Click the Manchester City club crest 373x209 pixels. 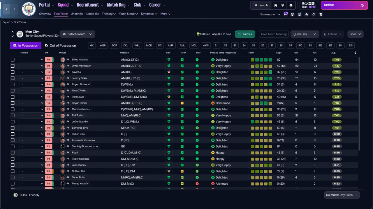(x=29, y=9)
